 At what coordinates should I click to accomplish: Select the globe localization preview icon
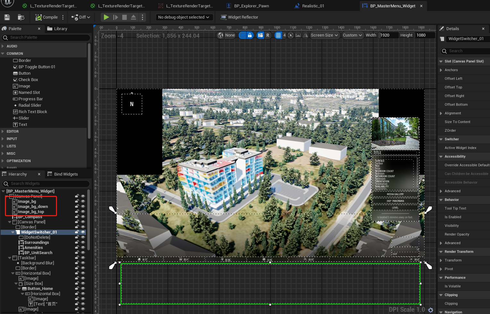(x=220, y=35)
